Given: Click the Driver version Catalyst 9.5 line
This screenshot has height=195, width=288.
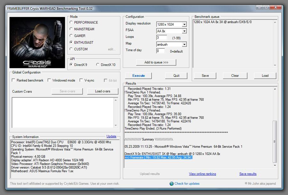Looking at the screenshot, I should tap(49, 167).
